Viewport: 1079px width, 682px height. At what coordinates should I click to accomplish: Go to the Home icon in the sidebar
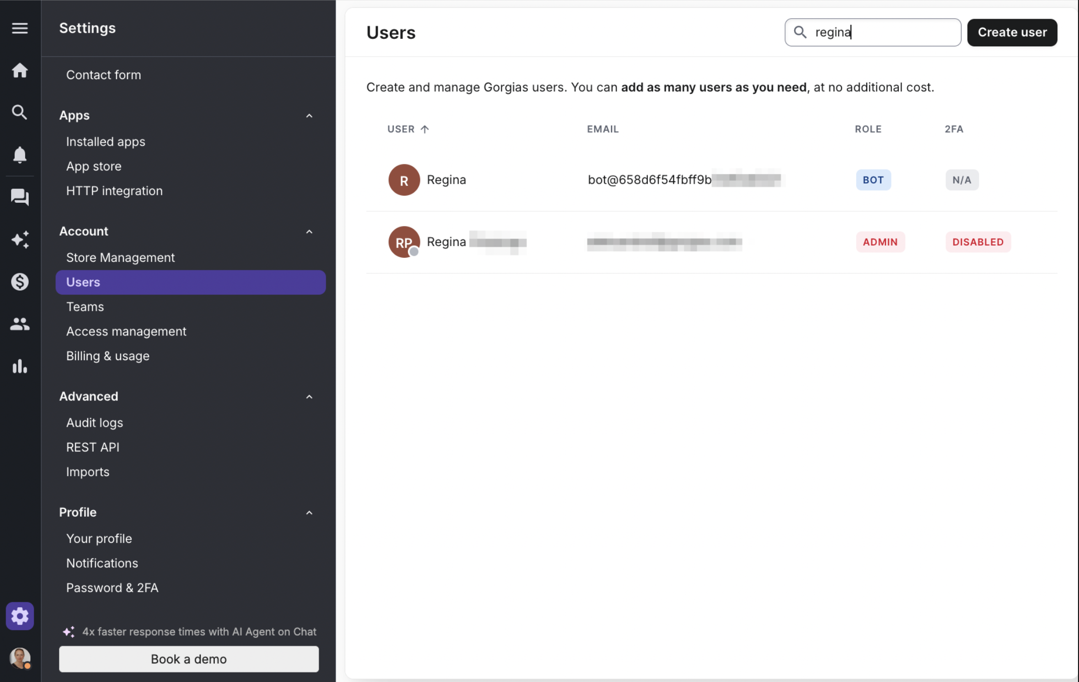tap(20, 70)
